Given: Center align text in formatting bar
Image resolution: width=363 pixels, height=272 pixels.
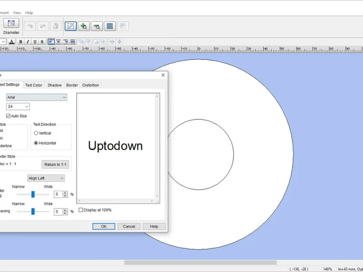Looking at the screenshot, I should click(59, 42).
